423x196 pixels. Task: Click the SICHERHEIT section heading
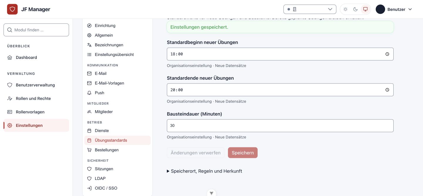[98, 161]
